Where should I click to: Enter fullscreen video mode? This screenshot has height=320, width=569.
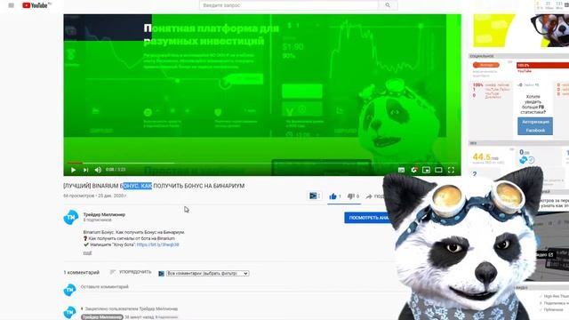451,170
